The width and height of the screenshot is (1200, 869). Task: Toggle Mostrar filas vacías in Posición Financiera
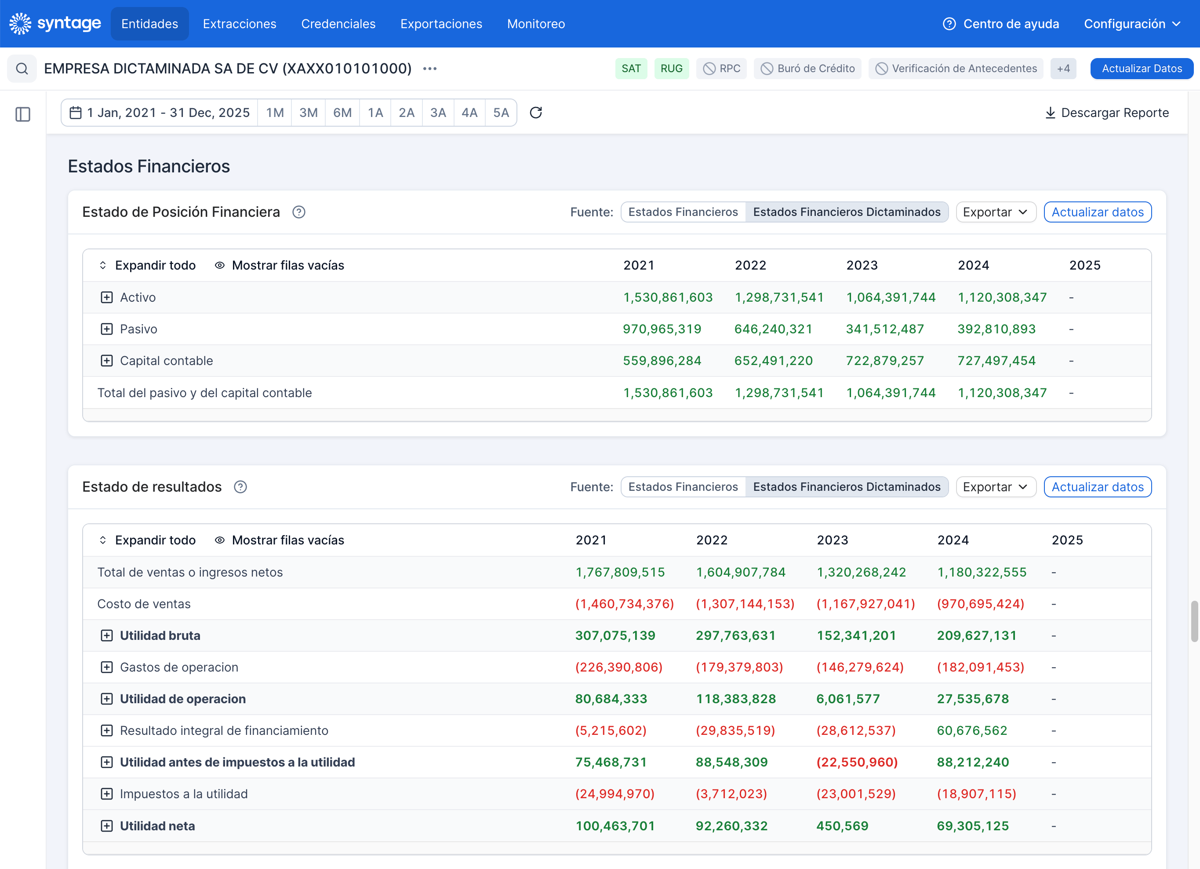(279, 265)
